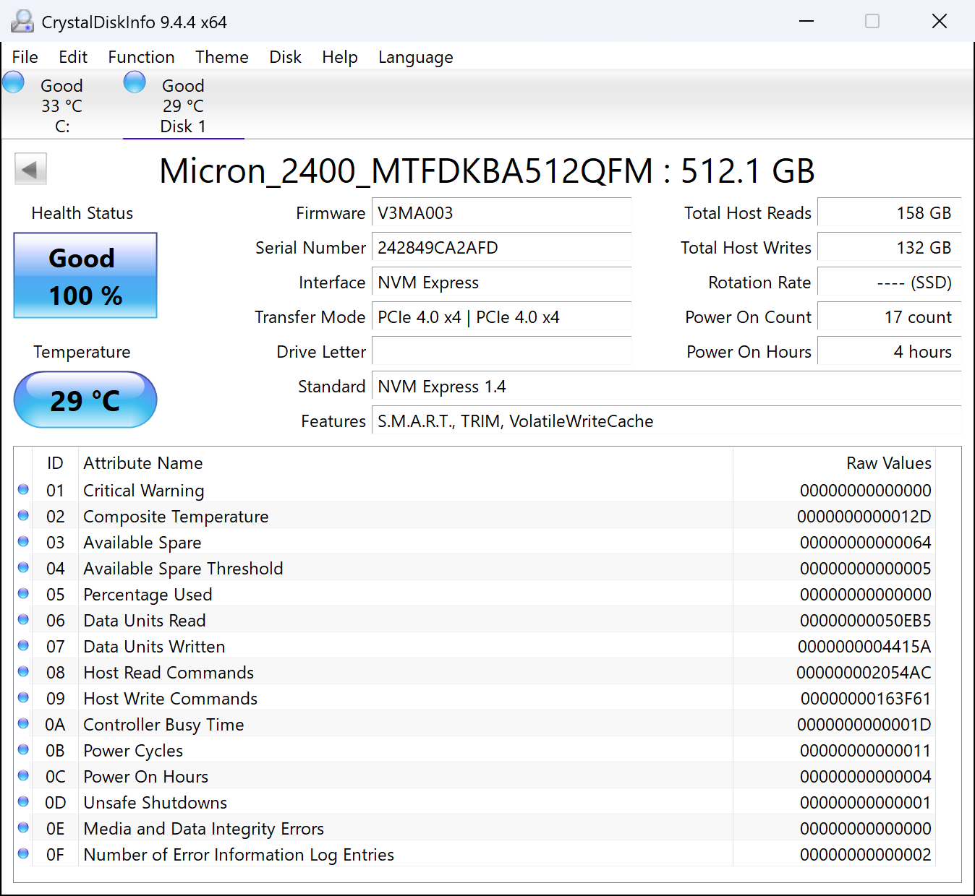Click the status dot for Composite Temperature

[23, 515]
